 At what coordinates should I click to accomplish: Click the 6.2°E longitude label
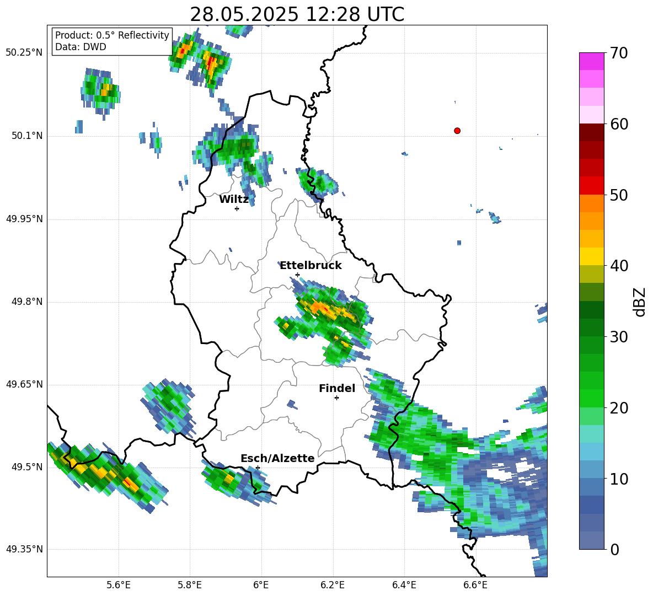(333, 585)
